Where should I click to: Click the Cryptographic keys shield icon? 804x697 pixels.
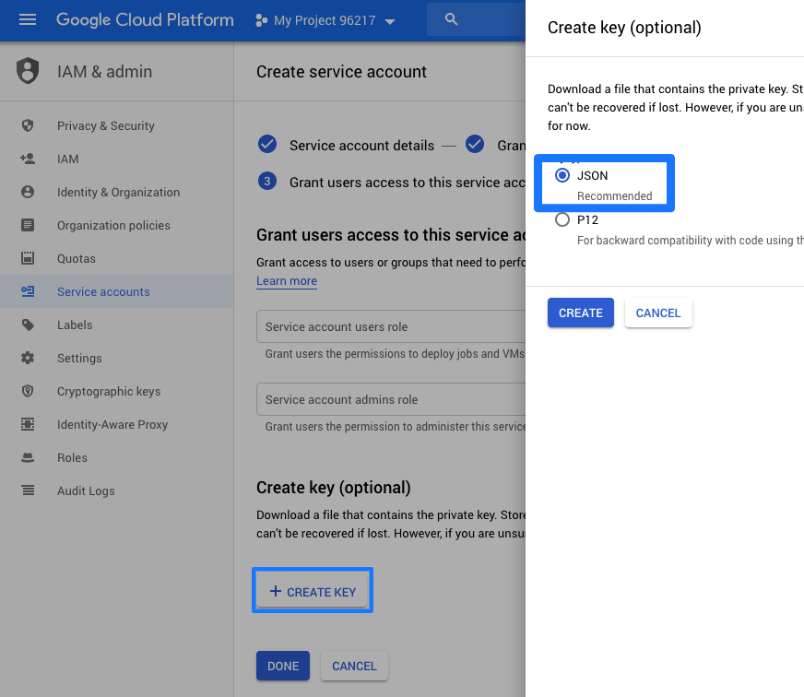pyautogui.click(x=28, y=391)
